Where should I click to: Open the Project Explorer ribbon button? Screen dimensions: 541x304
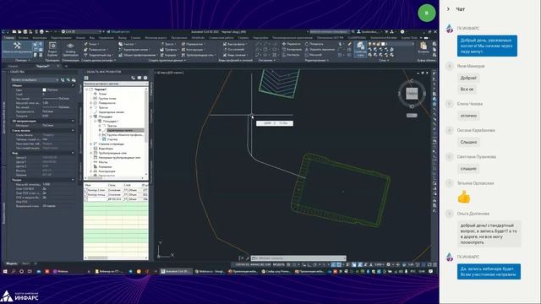tap(52, 49)
